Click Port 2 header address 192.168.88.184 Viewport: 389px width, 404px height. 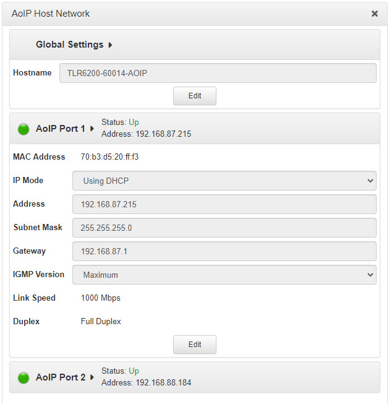146,383
